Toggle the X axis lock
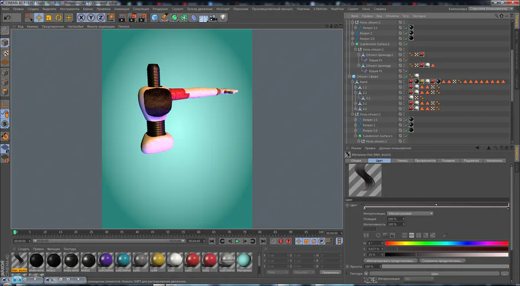520x286 pixels. click(x=81, y=18)
